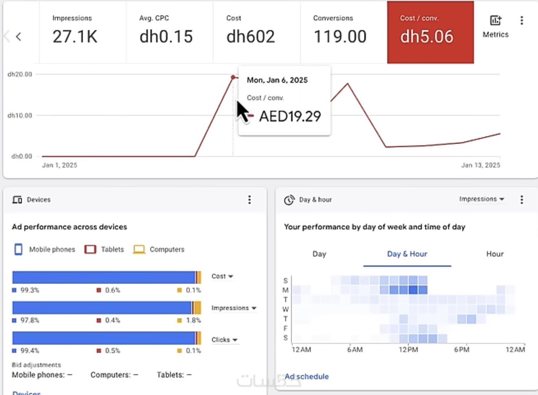Click the darkest Monday heatmap cell
This screenshot has width=538, height=395.
pos(413,290)
